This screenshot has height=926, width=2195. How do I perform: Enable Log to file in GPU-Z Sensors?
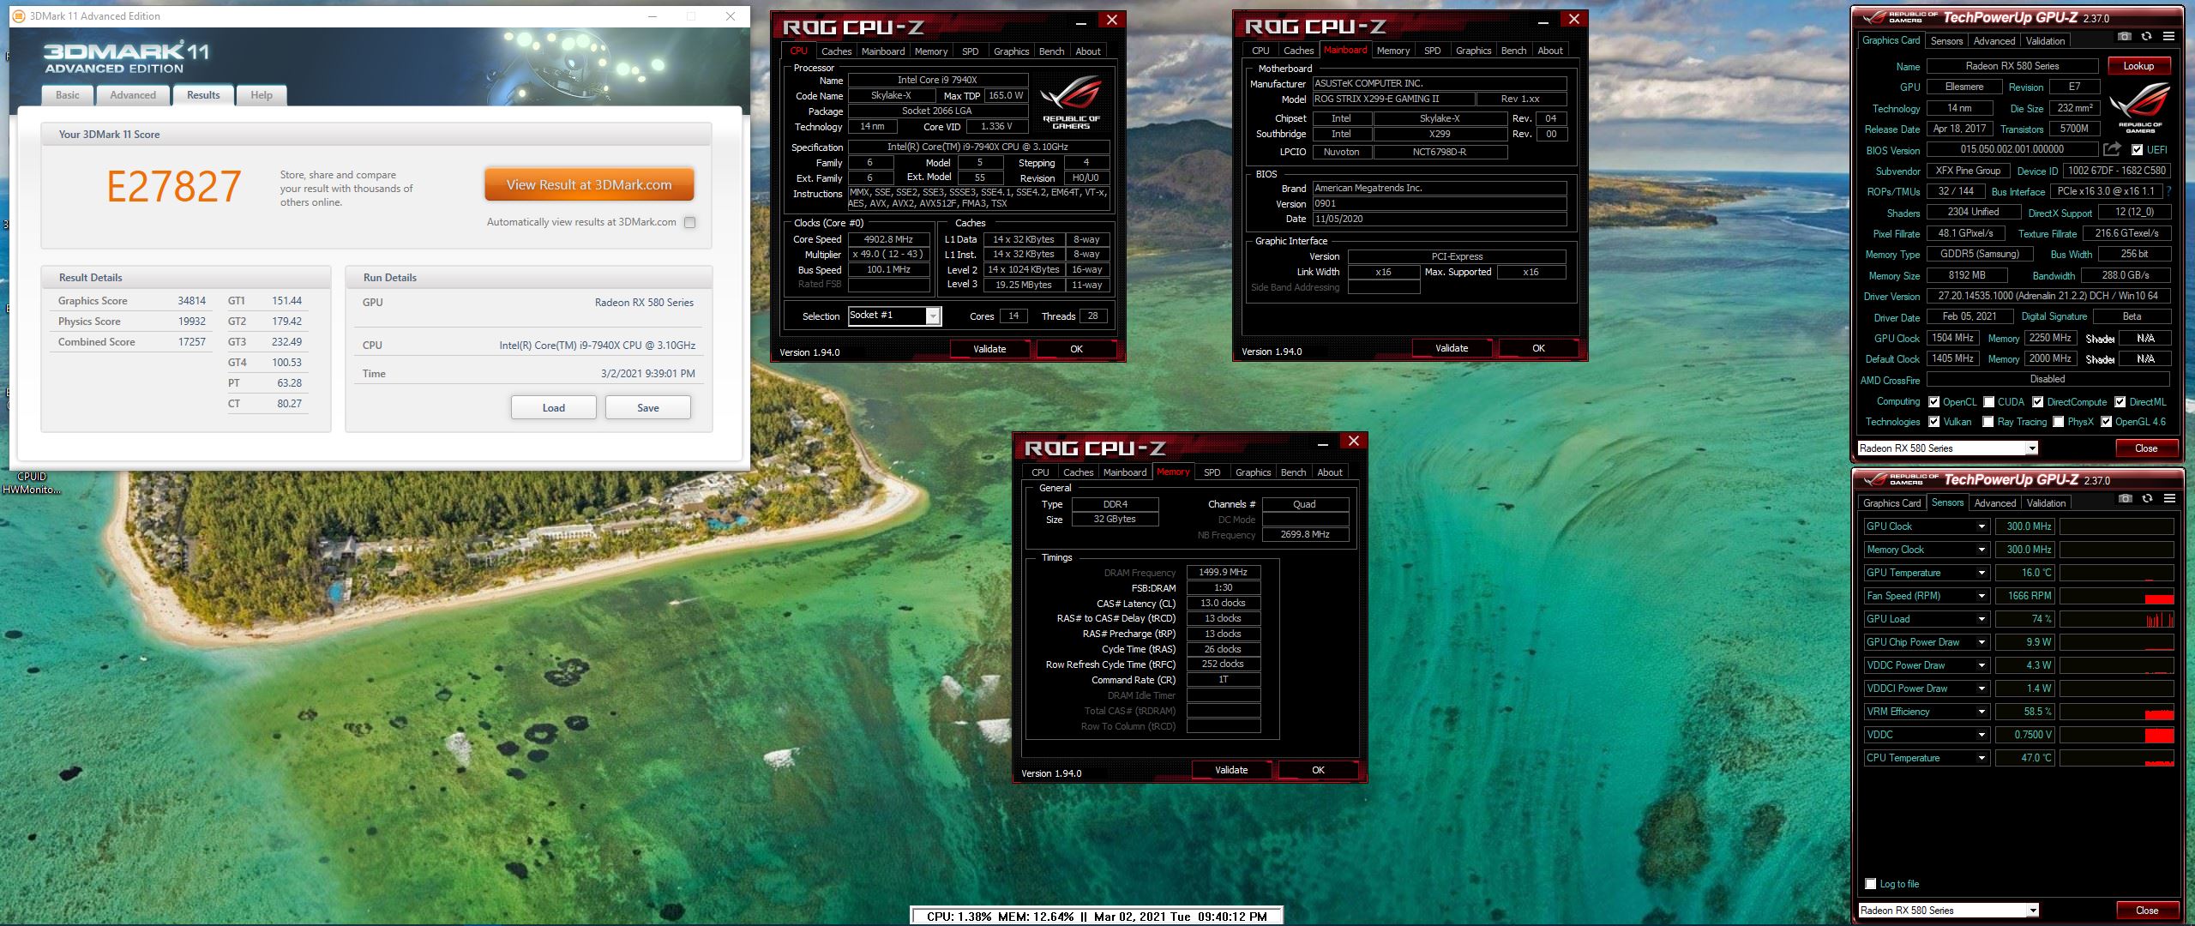pyautogui.click(x=1871, y=884)
